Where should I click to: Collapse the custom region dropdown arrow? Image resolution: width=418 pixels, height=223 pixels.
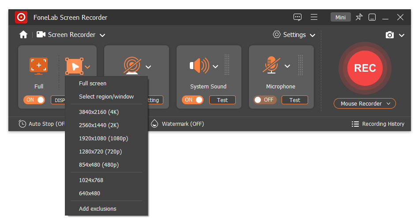(x=87, y=67)
